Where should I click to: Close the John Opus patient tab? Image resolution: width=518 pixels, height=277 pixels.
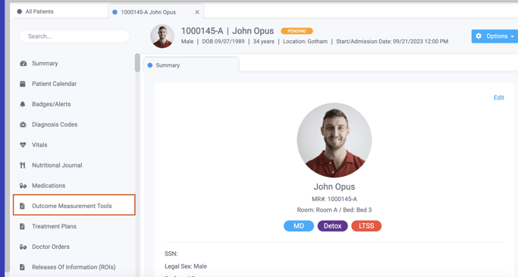coord(197,12)
